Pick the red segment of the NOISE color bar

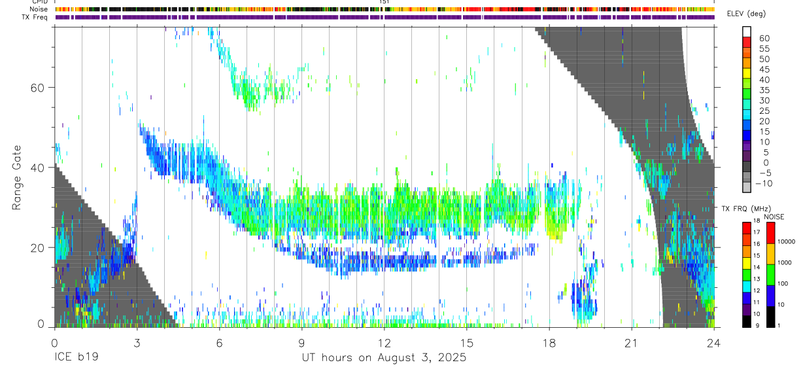click(x=771, y=233)
